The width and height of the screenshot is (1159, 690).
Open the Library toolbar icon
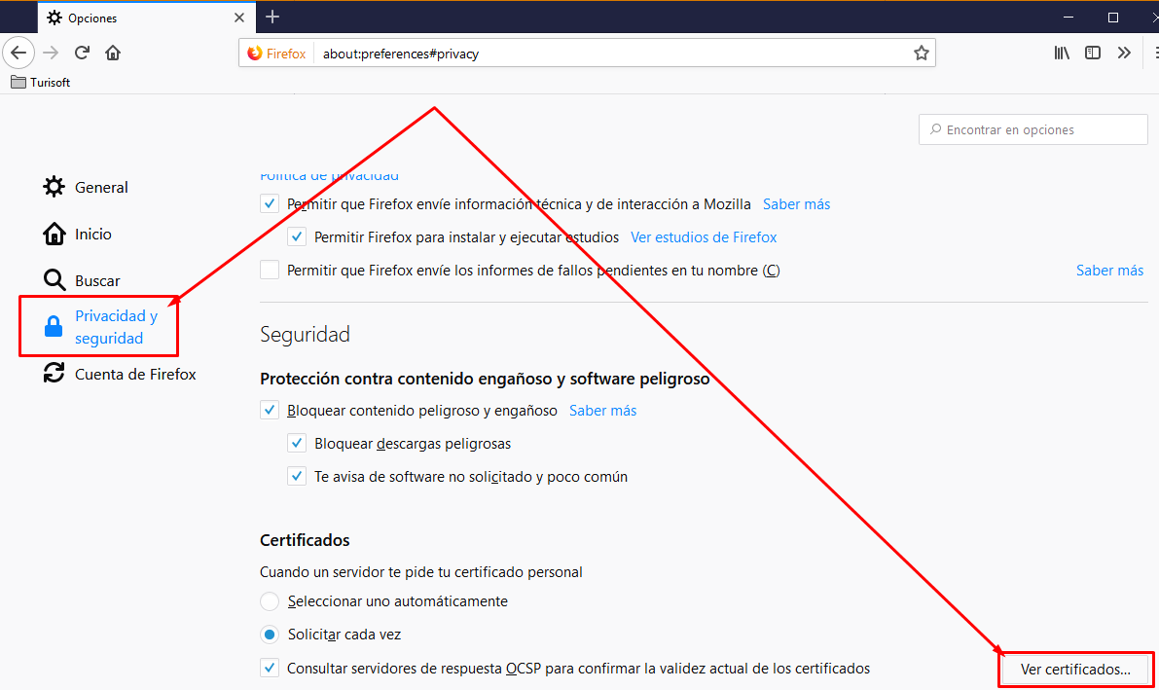1062,53
